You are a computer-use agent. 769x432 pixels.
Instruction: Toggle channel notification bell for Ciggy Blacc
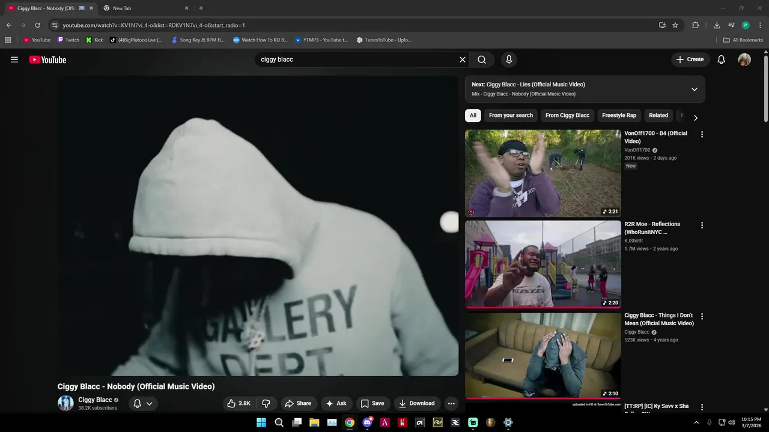[137, 403]
